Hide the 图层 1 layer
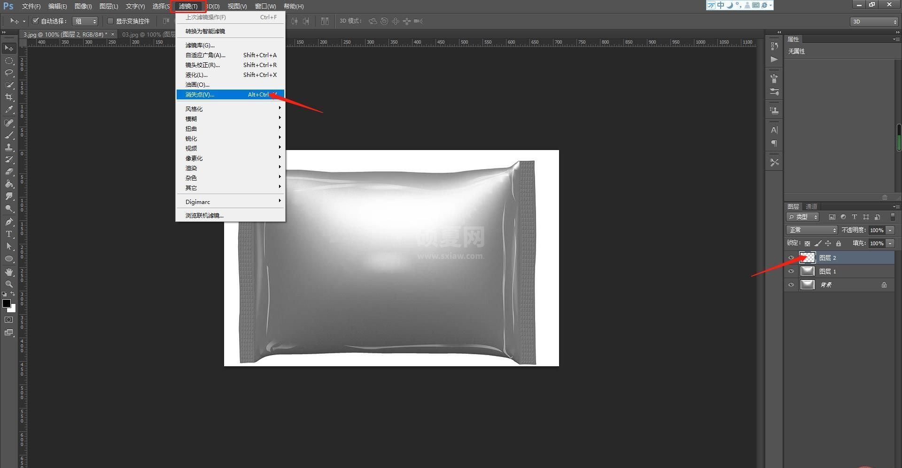The height and width of the screenshot is (468, 902). [x=791, y=271]
